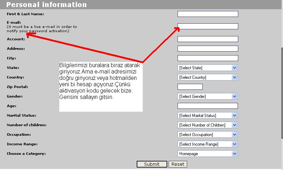This screenshot has width=283, height=170.
Task: Click the 'Address:' label
Action: [x=16, y=49]
